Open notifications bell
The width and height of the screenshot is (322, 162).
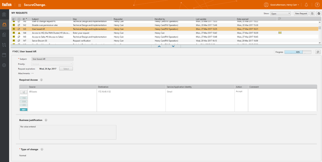pyautogui.click(x=306, y=5)
